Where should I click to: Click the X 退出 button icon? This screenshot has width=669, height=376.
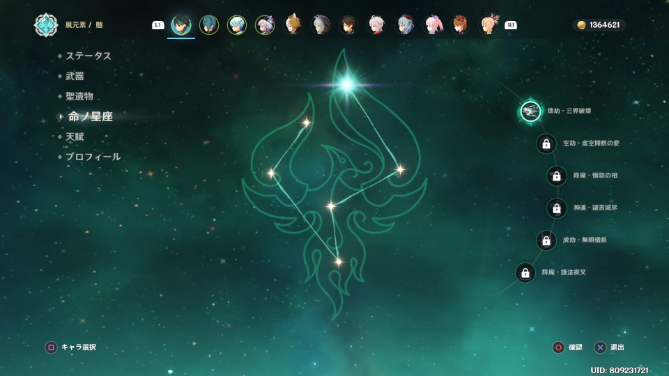[600, 347]
